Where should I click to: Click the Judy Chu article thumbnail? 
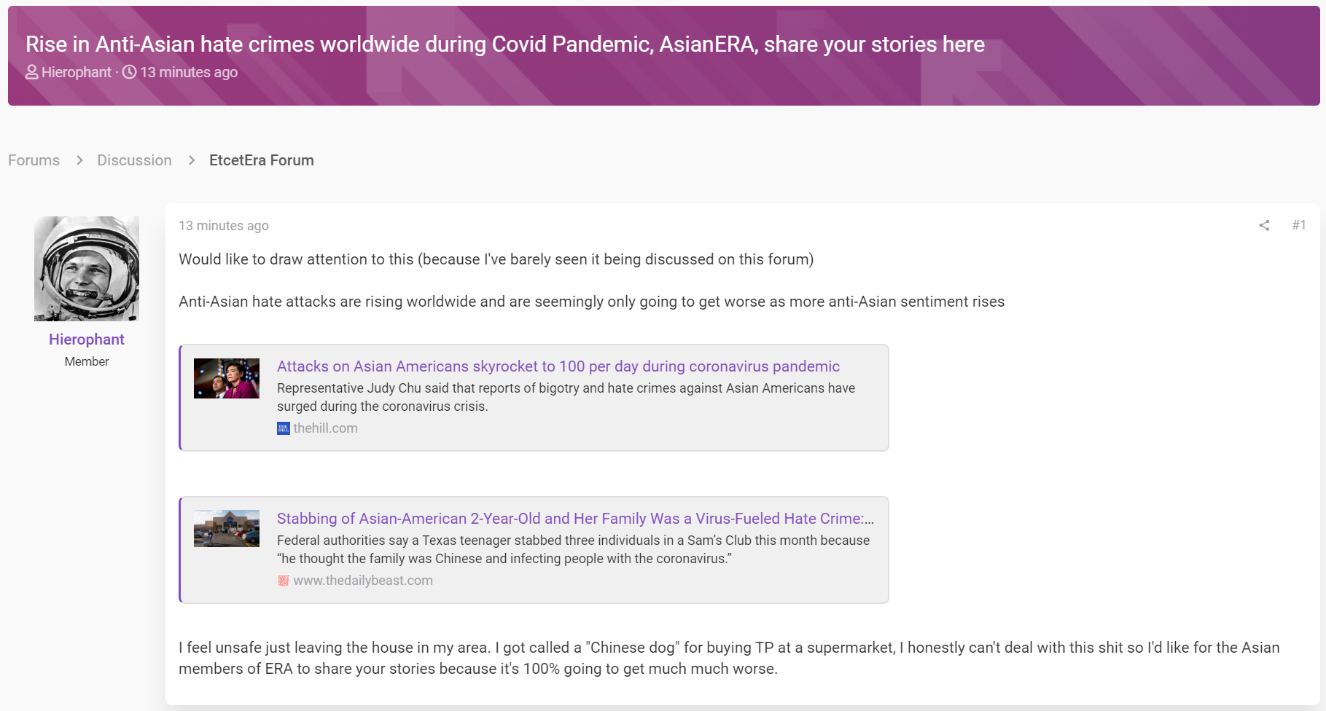point(227,378)
